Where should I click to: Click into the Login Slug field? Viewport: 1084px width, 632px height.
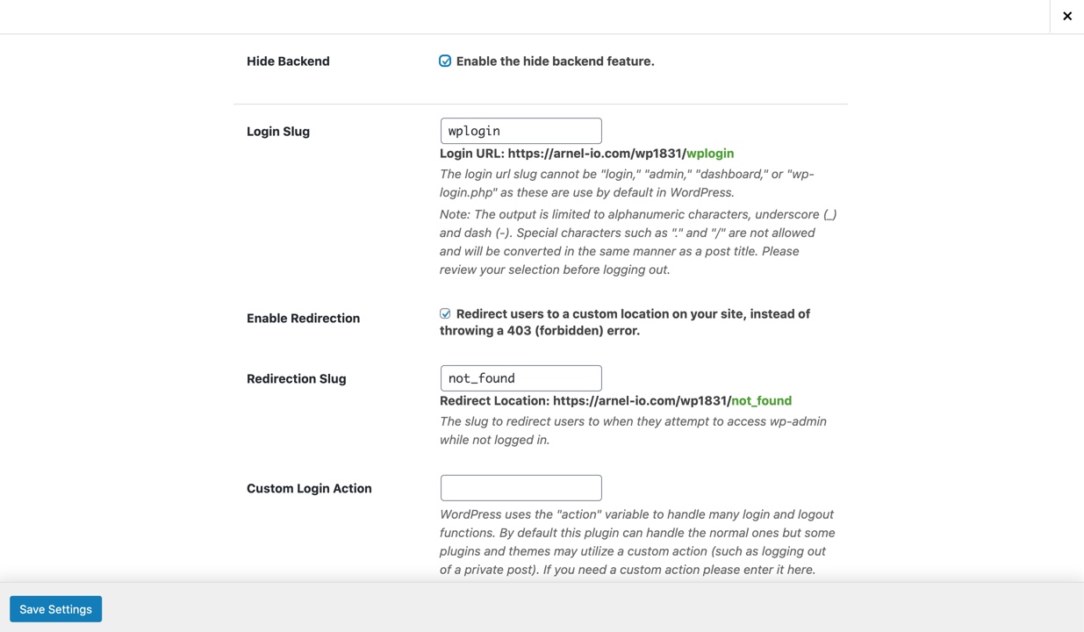click(520, 131)
